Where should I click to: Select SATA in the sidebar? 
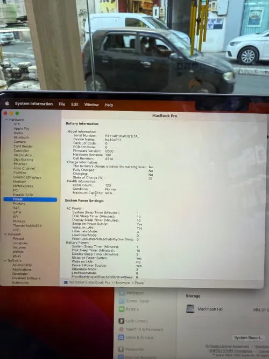click(x=17, y=212)
